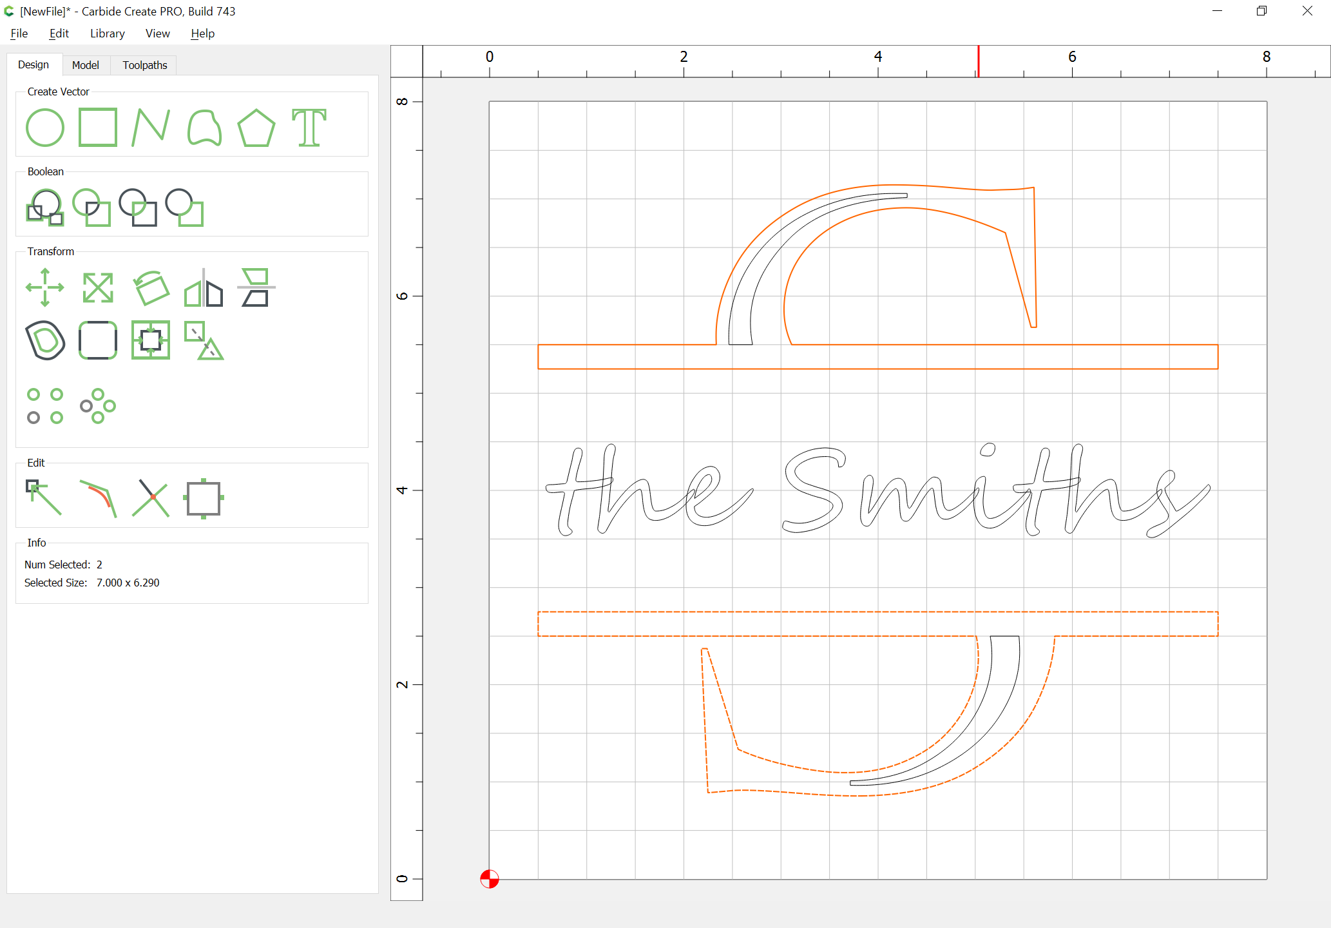Pick the Curve drawing tool
The height and width of the screenshot is (928, 1331).
pos(204,128)
